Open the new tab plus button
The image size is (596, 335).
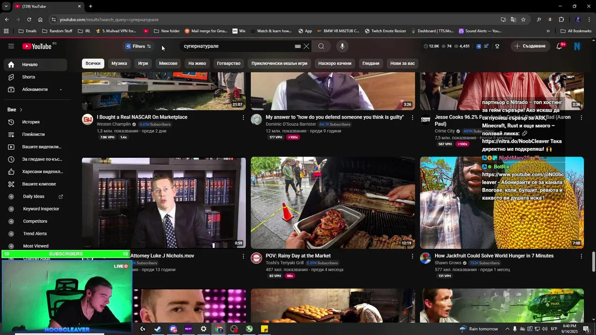pos(90,6)
